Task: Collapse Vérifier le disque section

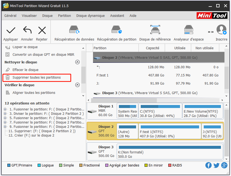Action: (x=77, y=85)
